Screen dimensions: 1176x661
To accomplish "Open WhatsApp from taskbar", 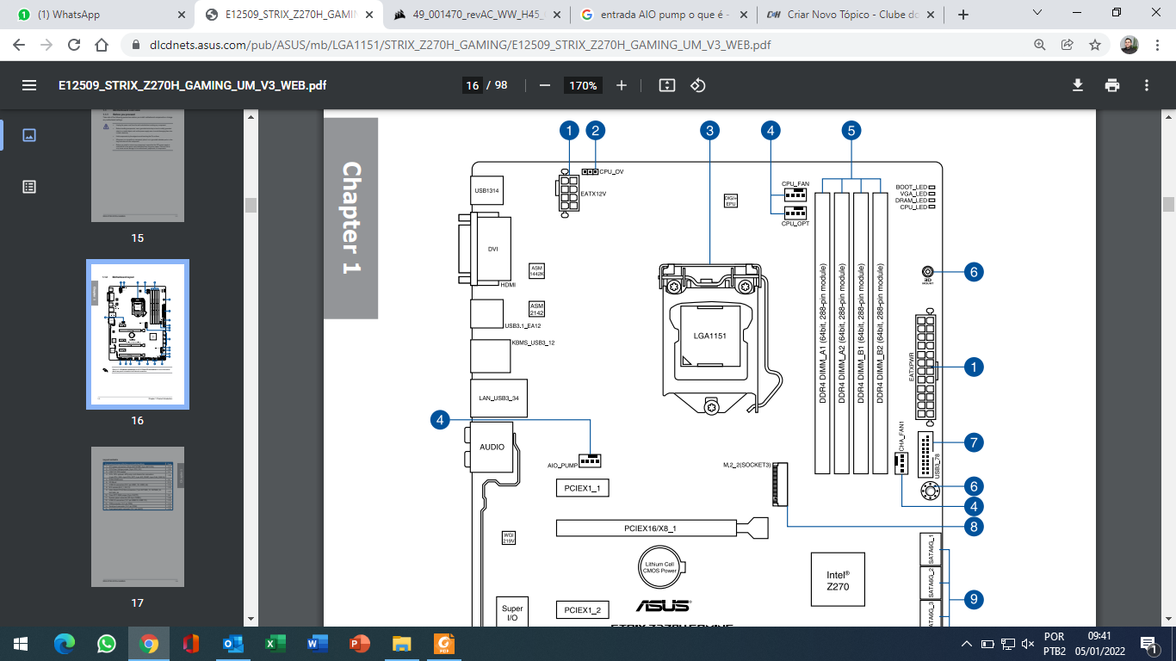I will click(x=107, y=644).
